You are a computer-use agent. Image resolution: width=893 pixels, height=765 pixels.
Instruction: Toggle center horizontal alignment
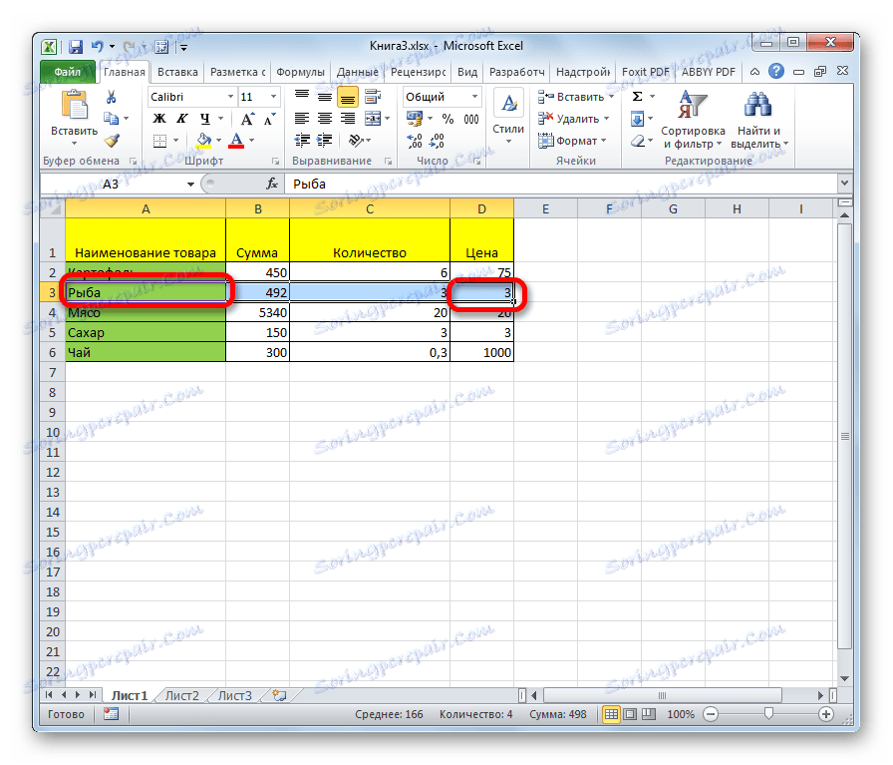point(325,119)
